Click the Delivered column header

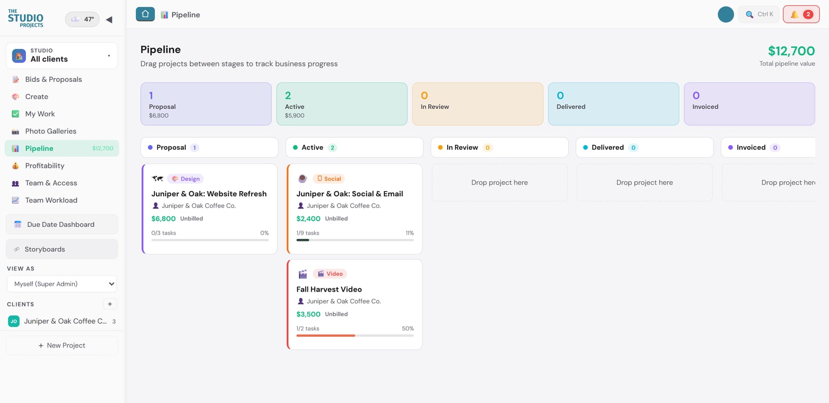click(x=645, y=148)
